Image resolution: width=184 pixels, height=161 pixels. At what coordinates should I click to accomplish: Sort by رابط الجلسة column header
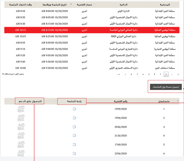pyautogui.click(x=74, y=101)
